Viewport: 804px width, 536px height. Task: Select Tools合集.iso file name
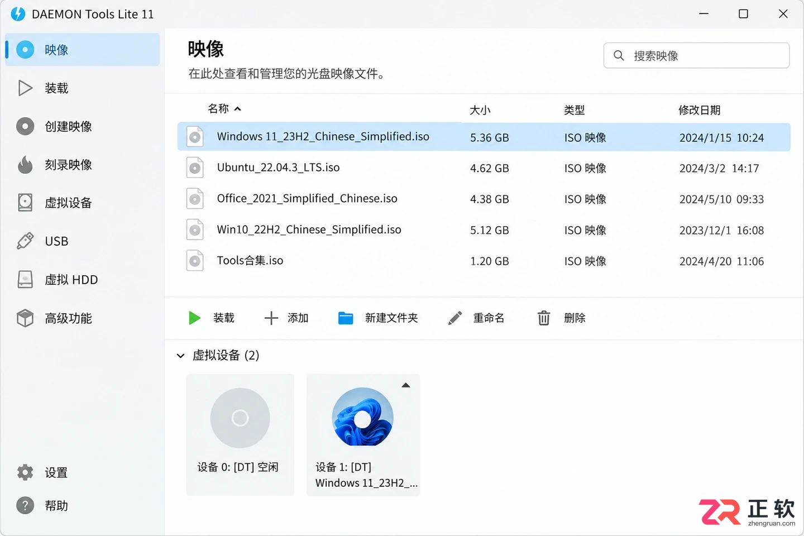pyautogui.click(x=250, y=261)
